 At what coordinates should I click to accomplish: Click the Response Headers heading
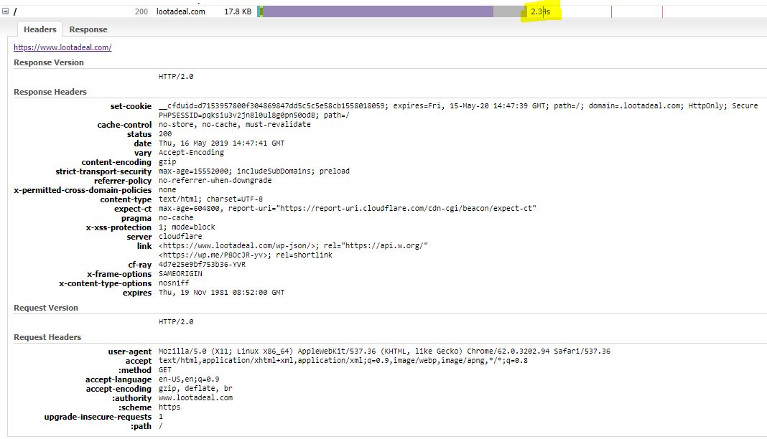coord(50,92)
